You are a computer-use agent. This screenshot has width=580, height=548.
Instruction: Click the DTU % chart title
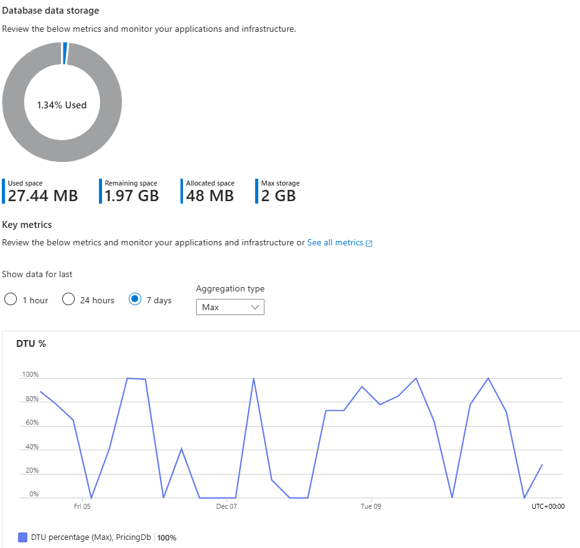click(31, 343)
